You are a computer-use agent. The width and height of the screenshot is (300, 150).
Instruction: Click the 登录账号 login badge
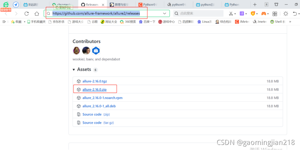[6, 9]
